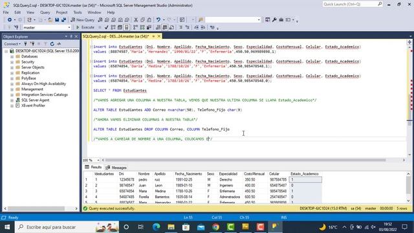Open the master database dropdown

click(69, 27)
